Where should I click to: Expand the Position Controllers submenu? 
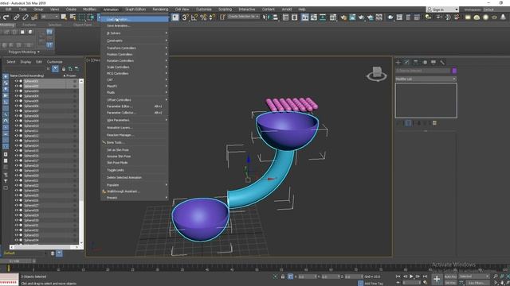point(135,54)
